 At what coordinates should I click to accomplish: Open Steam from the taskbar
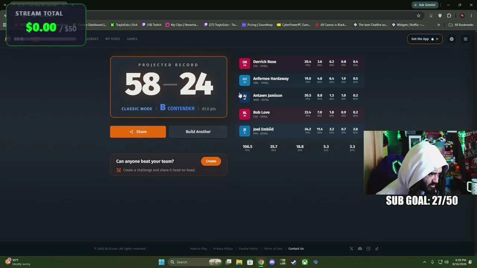click(x=294, y=262)
